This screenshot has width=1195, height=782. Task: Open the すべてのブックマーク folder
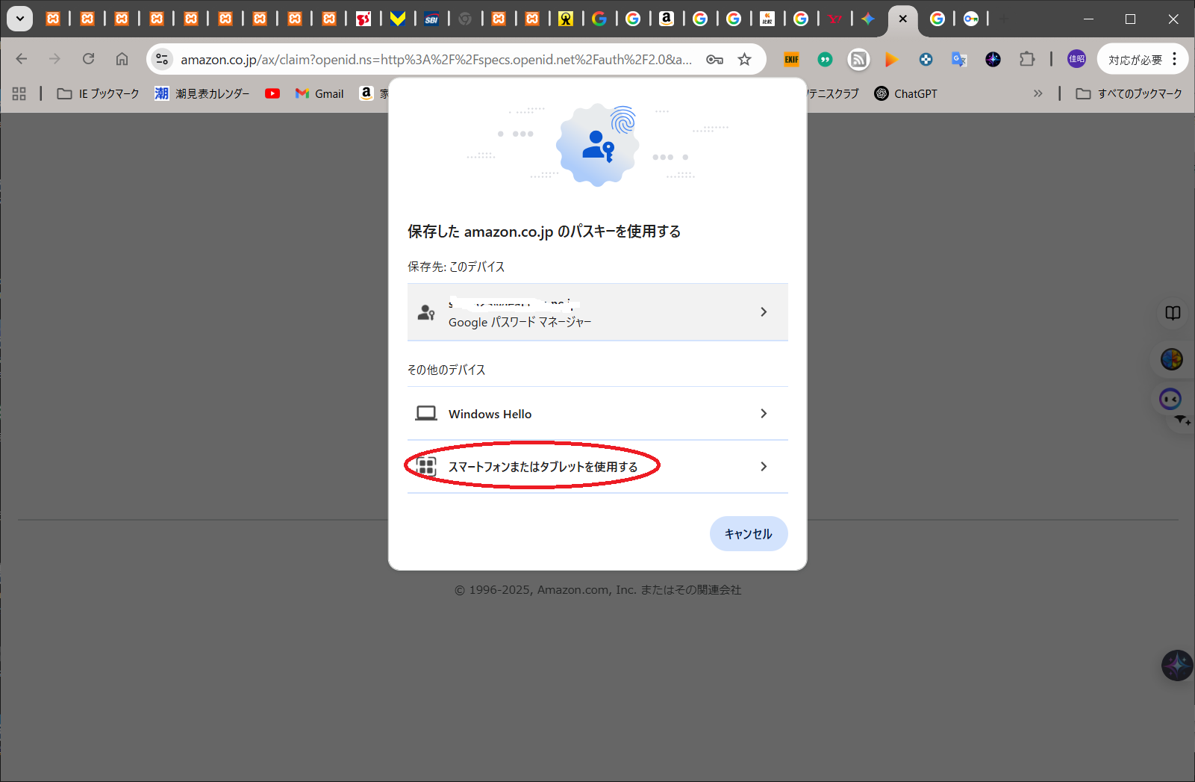pos(1129,93)
